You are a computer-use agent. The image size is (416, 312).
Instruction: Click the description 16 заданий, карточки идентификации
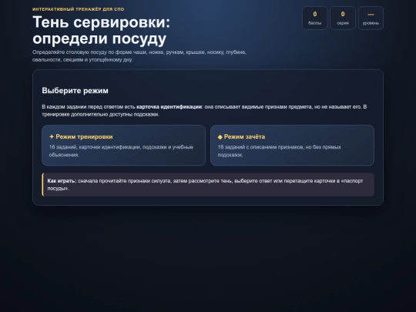pos(121,151)
